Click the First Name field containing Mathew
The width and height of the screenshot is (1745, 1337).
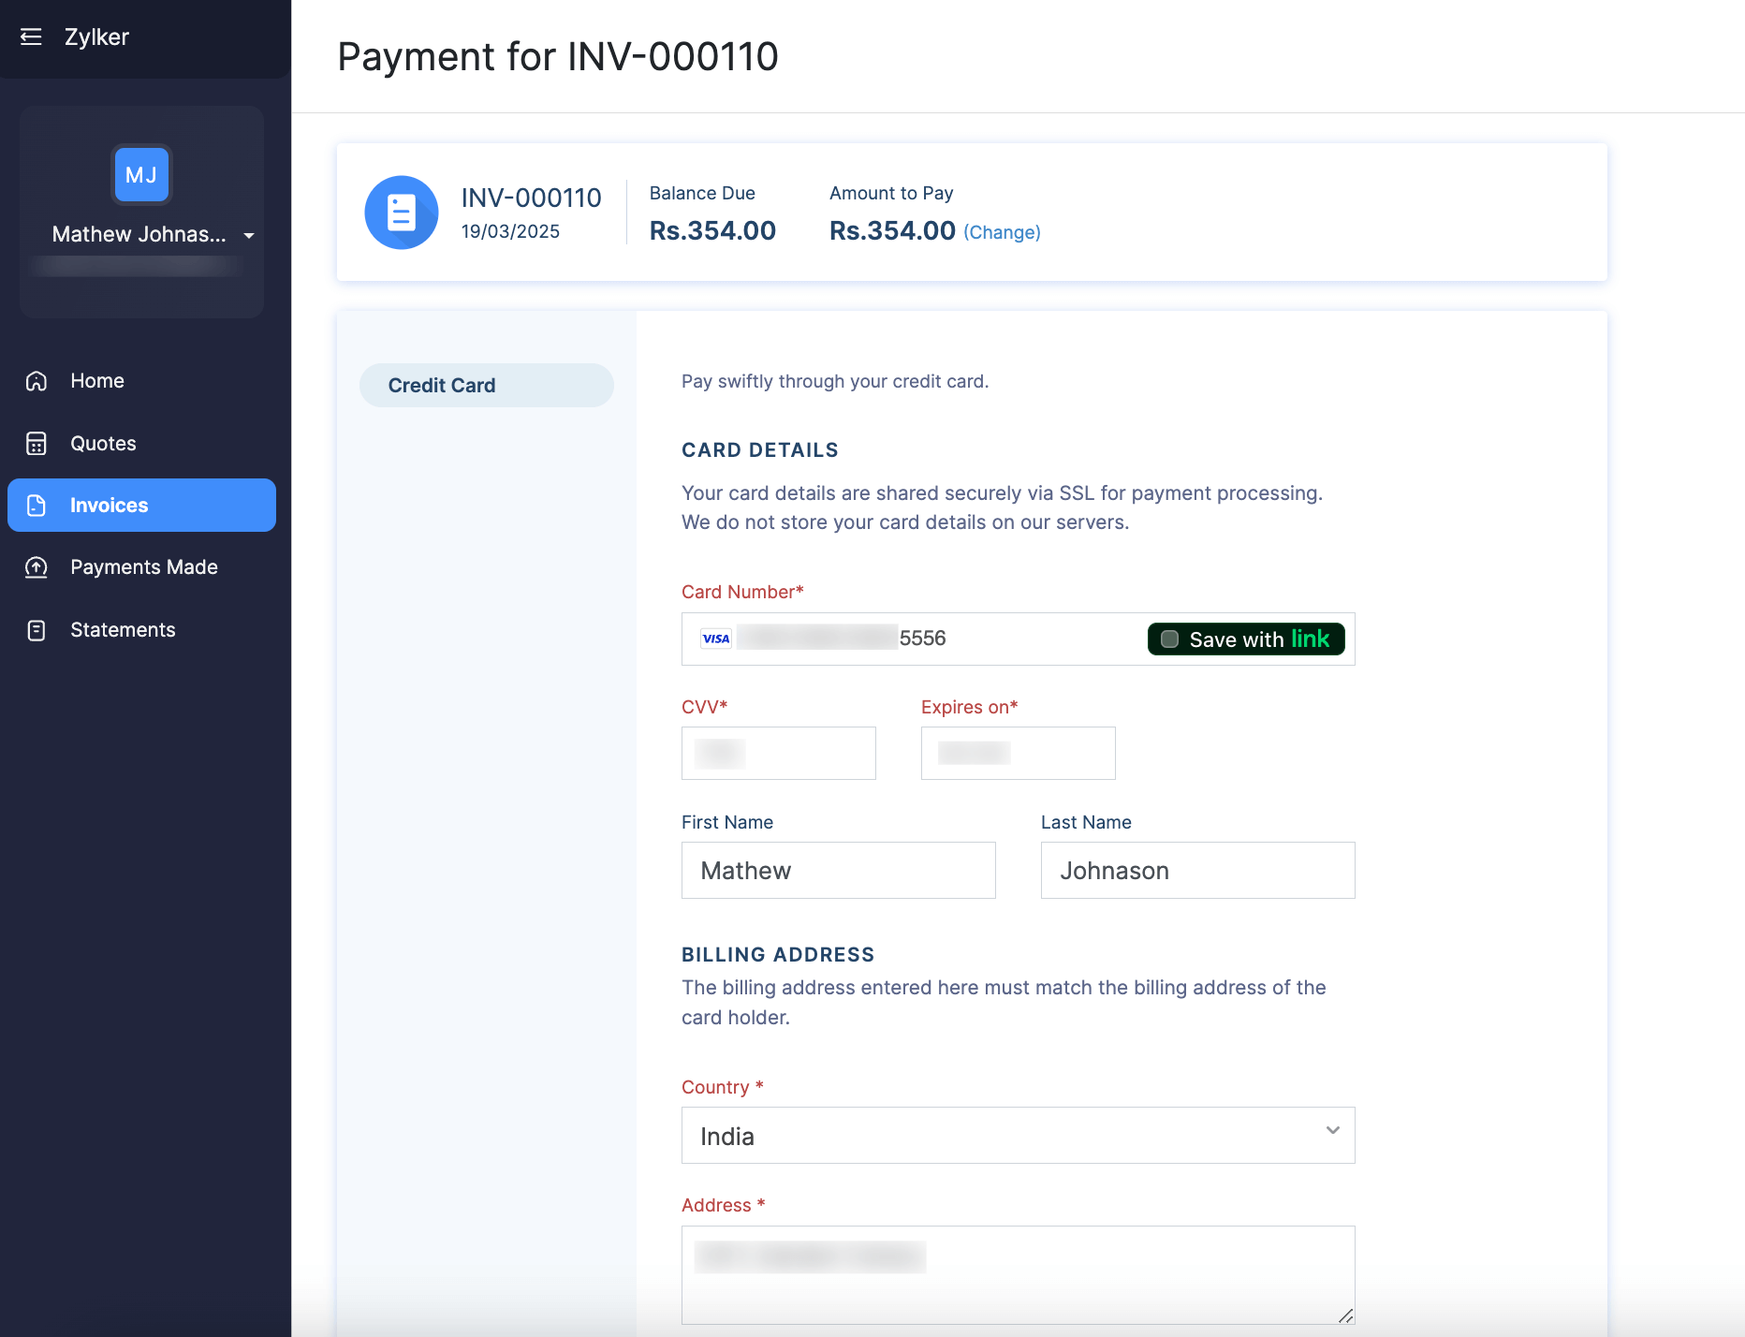[x=838, y=870]
